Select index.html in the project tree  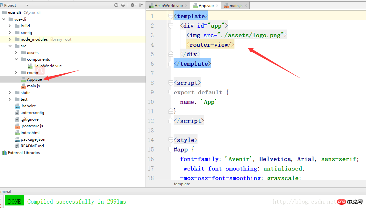point(30,133)
